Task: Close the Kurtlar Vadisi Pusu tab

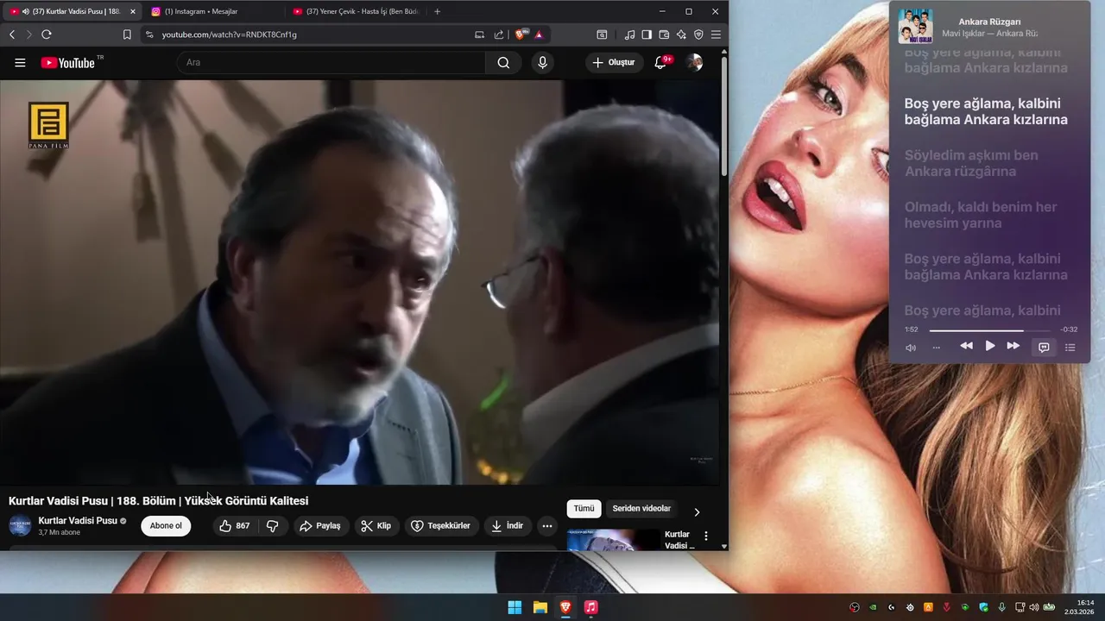Action: (133, 11)
